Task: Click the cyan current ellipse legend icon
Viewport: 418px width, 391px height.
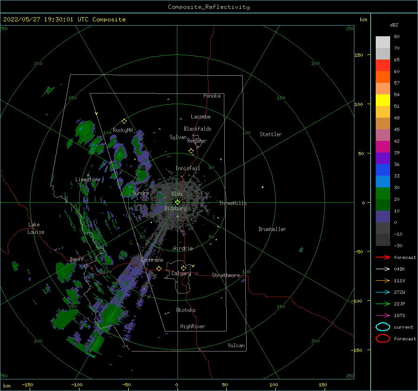Action: 383,327
